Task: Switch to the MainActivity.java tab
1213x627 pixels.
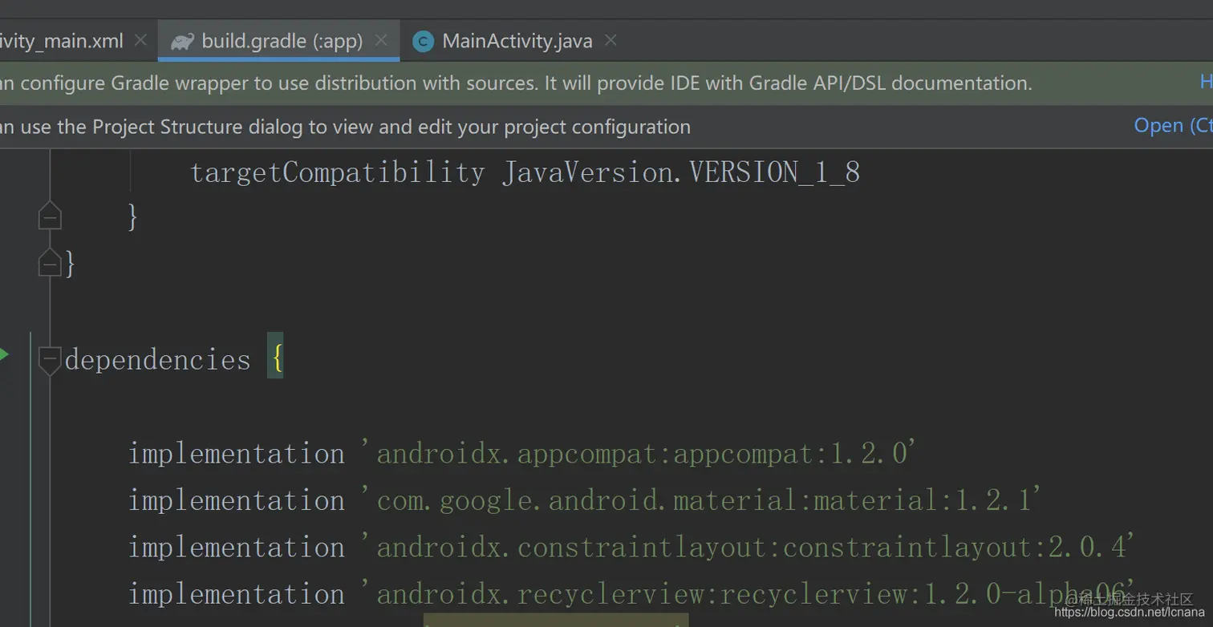Action: [517, 41]
